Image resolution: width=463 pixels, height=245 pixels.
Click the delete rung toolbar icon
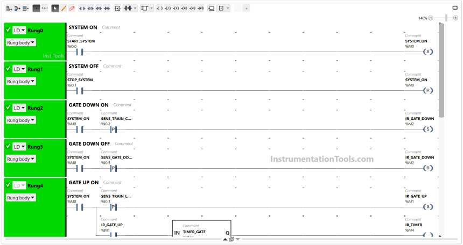pyautogui.click(x=25, y=8)
